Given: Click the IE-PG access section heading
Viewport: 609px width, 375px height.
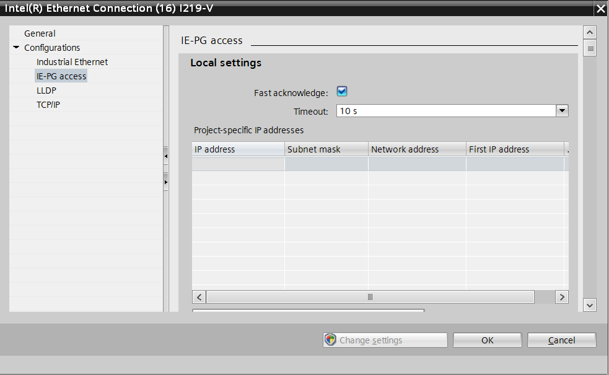Looking at the screenshot, I should (x=212, y=40).
